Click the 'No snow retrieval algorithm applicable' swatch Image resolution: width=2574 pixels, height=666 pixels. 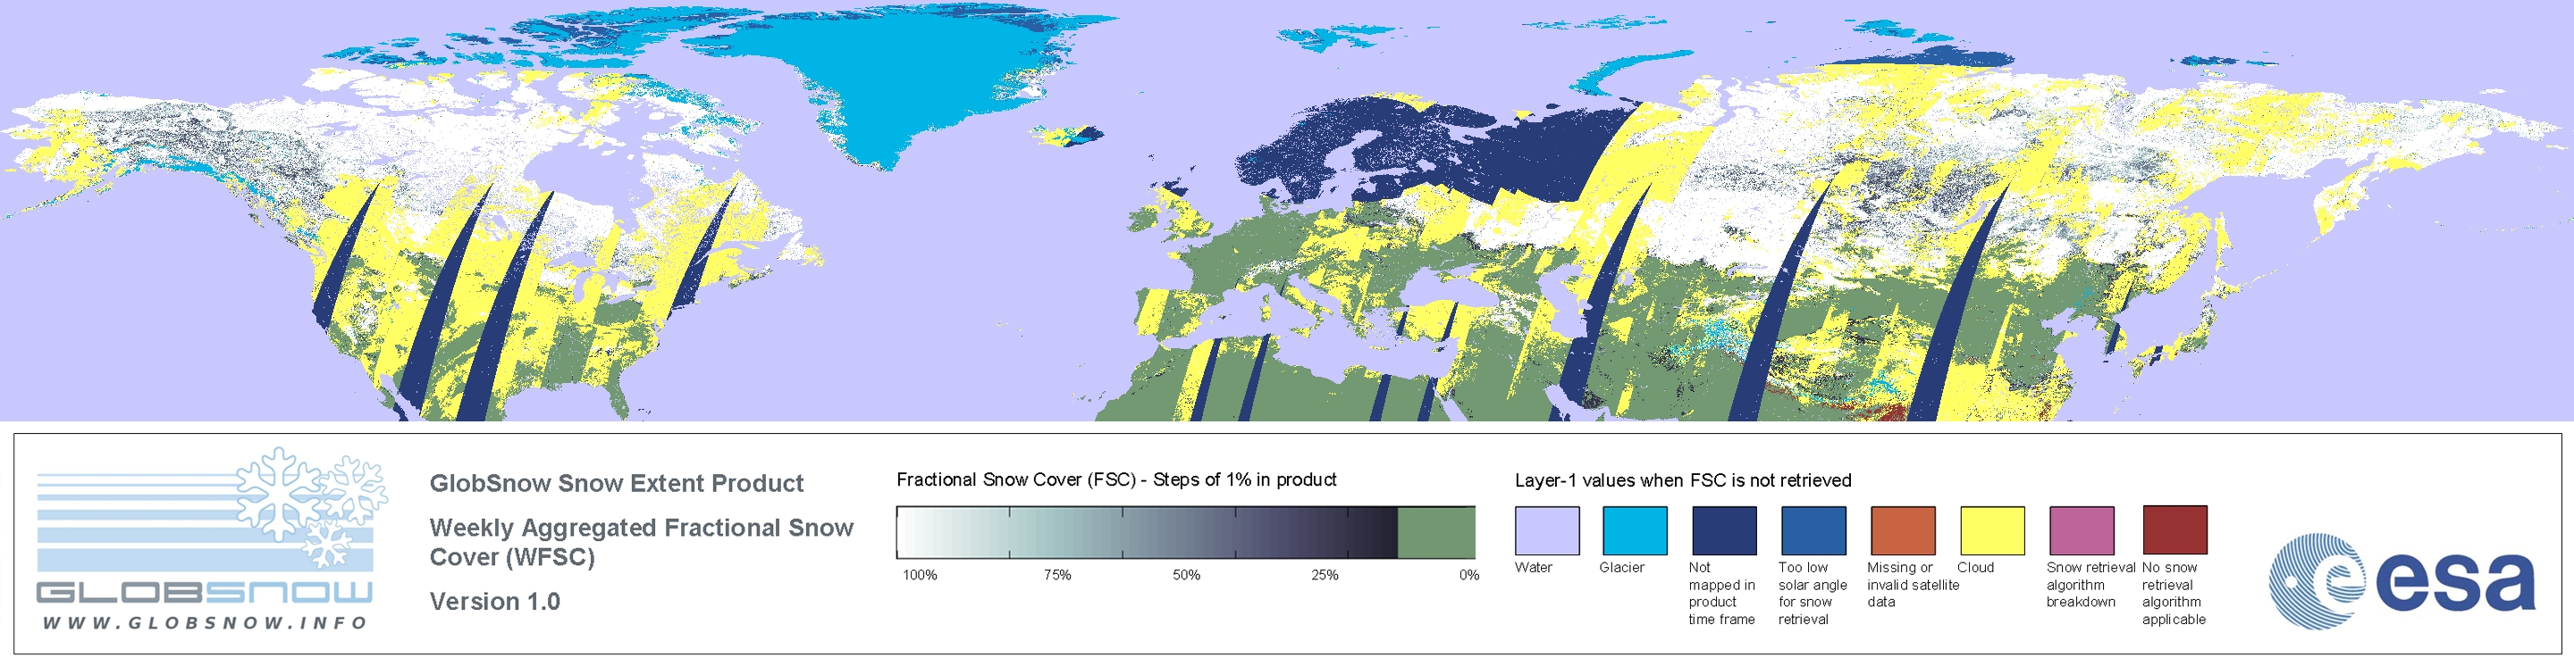(x=2175, y=530)
